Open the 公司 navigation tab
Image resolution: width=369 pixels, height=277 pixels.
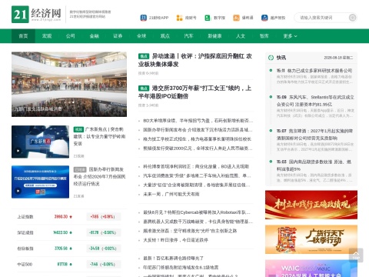click(x=71, y=36)
